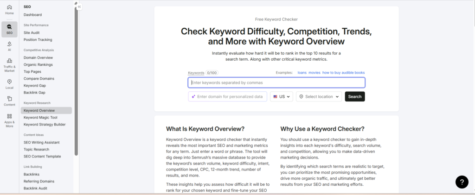Click the 'Keywords' label above input
Screen dimensions: 475x195
[x=196, y=73]
